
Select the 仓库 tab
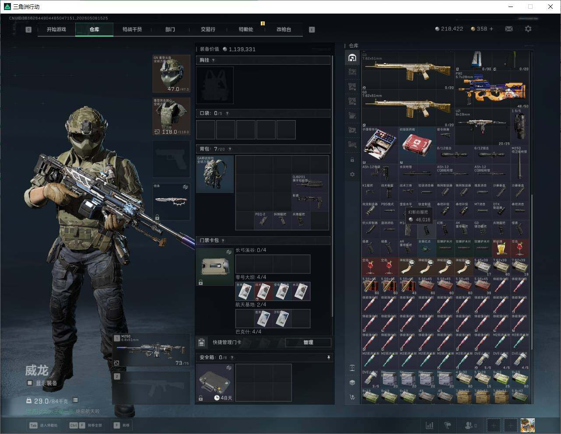pyautogui.click(x=95, y=29)
